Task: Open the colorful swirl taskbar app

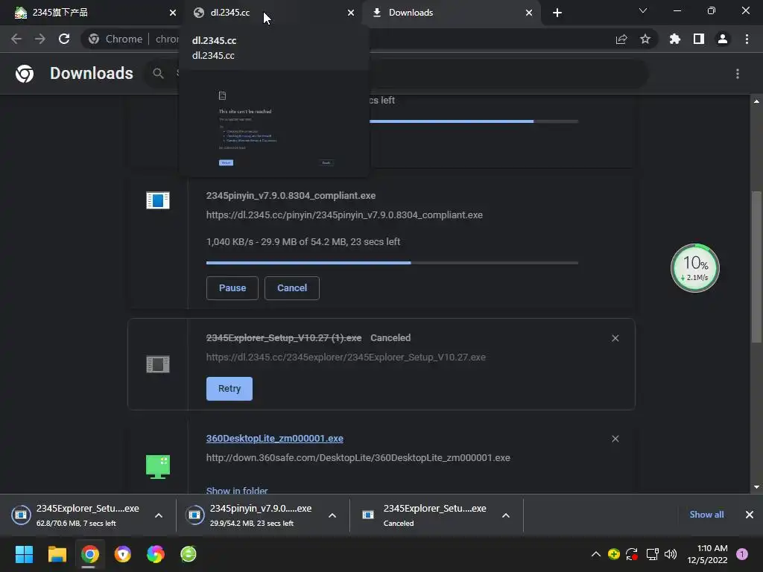Action: (155, 554)
